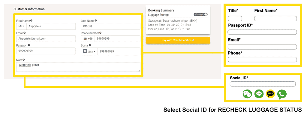
Task: Click info icon beside Passport label
Action: tap(29, 45)
